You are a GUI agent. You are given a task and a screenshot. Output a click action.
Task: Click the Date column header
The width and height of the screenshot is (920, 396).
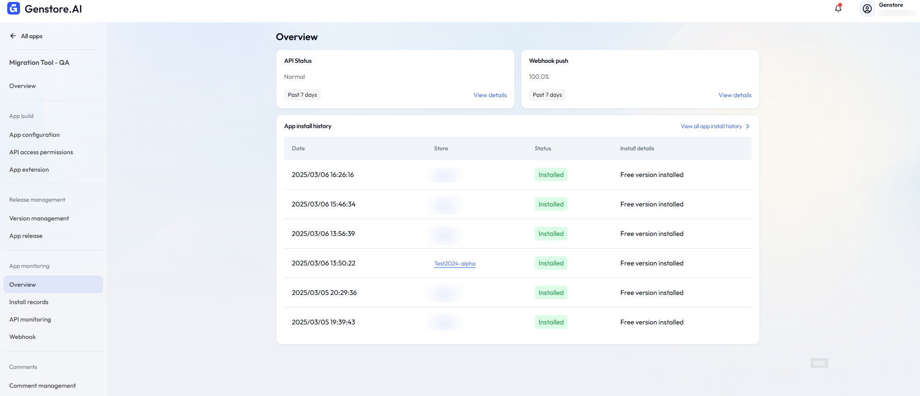pyautogui.click(x=298, y=148)
